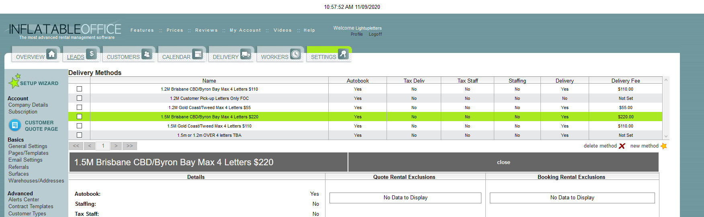704x217 pixels.
Task: Open the Company Details link
Action: 28,105
